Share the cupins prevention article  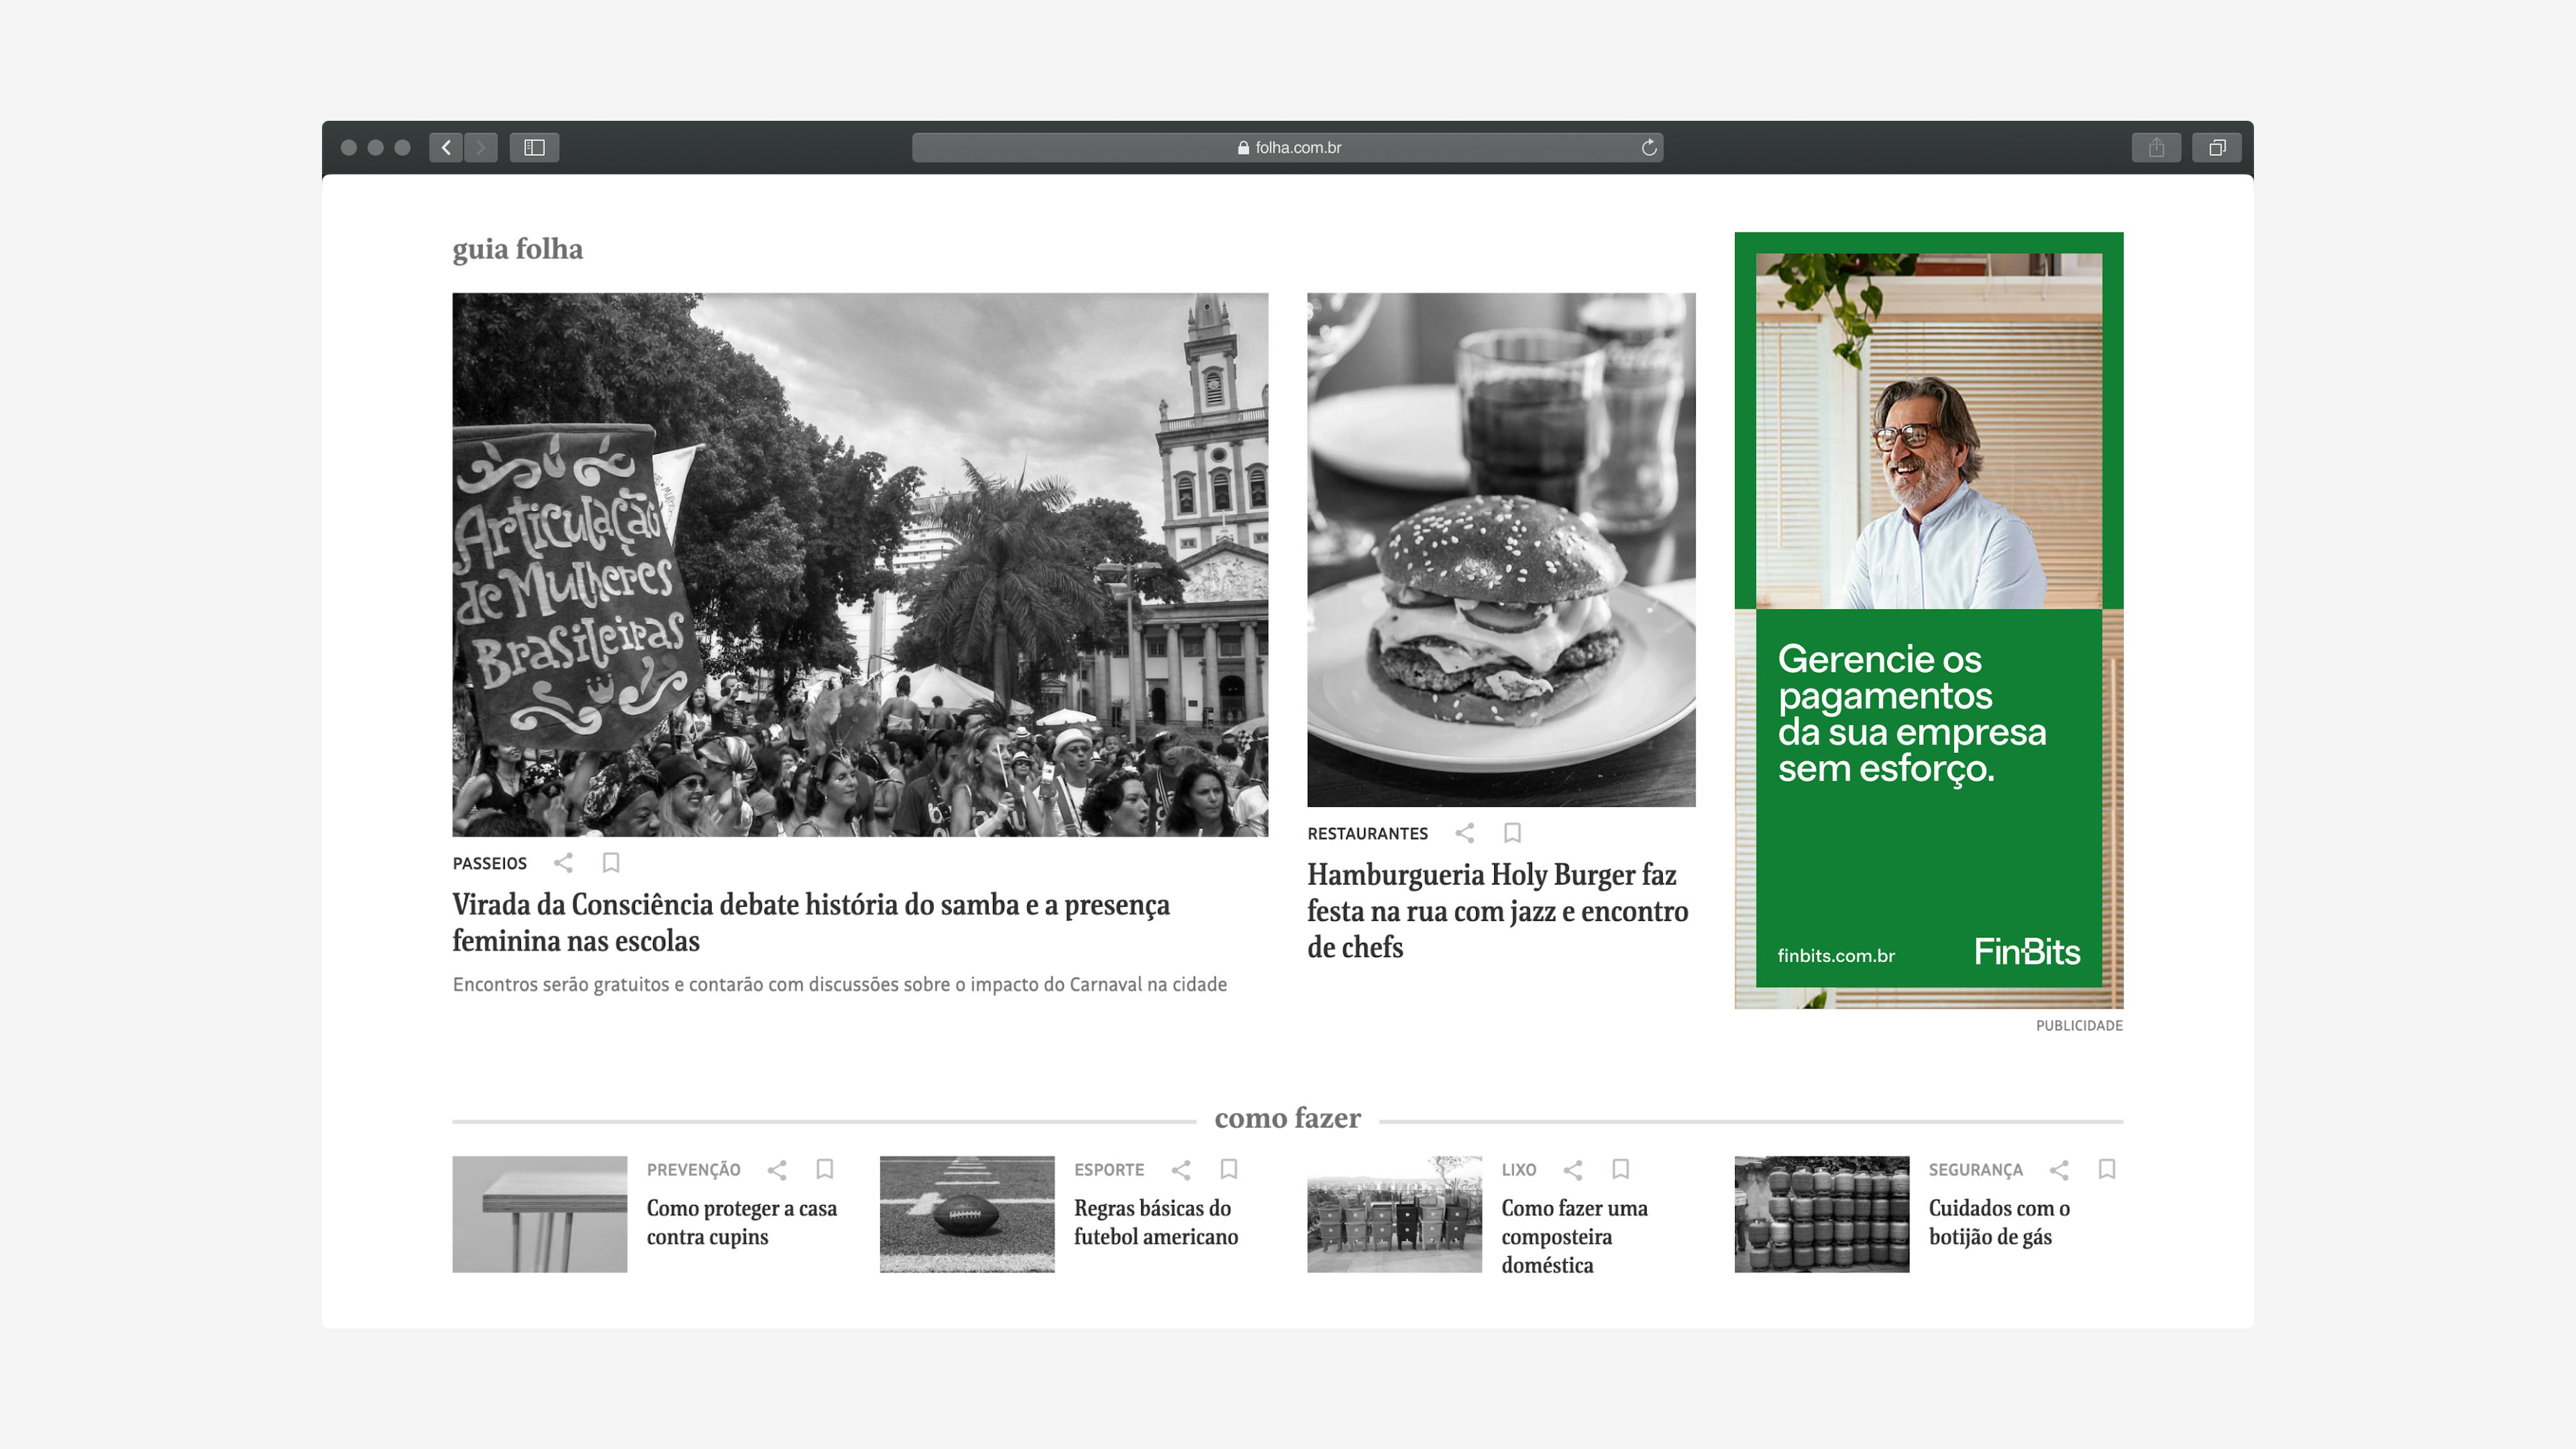coord(777,1169)
